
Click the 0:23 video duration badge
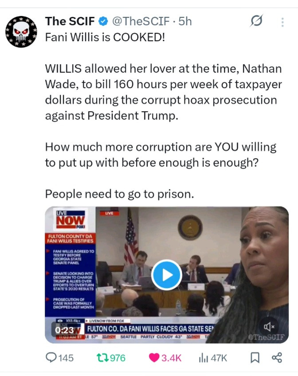(64, 330)
